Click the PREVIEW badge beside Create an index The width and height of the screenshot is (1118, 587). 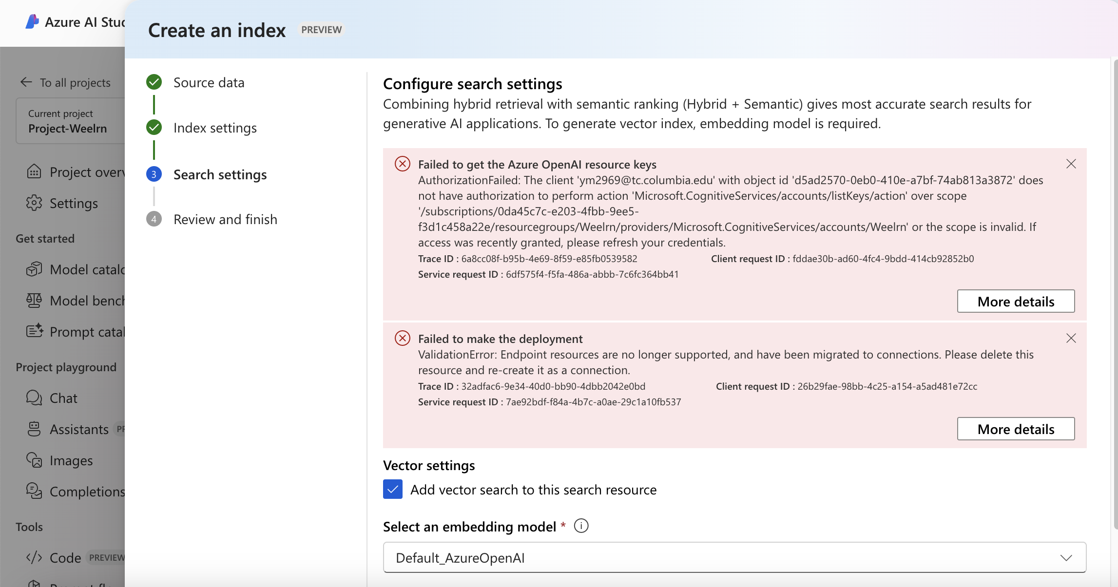(x=321, y=30)
